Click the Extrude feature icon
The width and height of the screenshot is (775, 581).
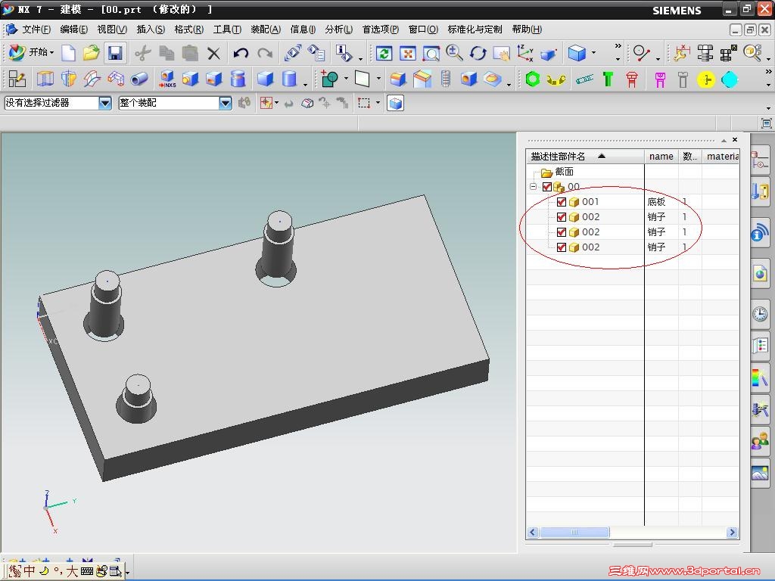click(x=45, y=79)
